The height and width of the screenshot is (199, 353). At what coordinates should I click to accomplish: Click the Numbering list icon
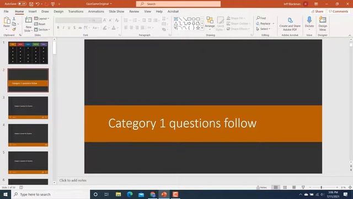click(135, 20)
